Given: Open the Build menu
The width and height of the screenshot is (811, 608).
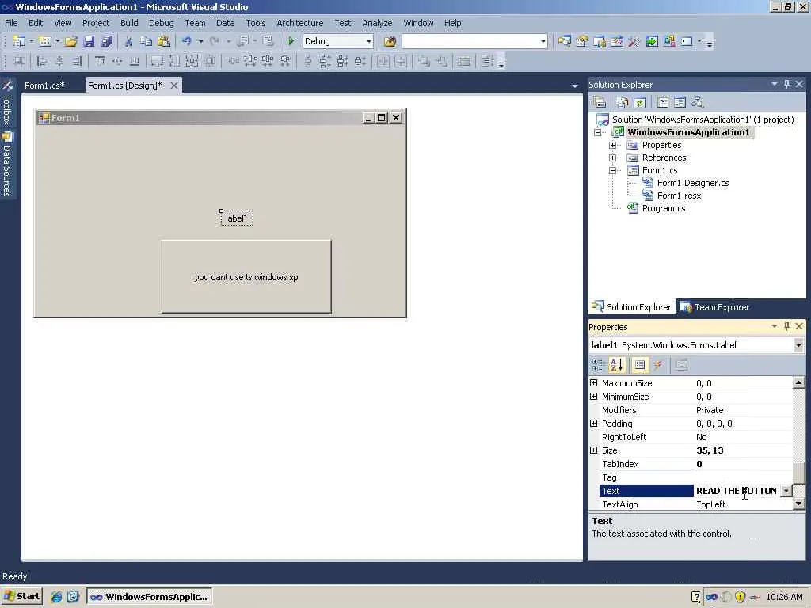Looking at the screenshot, I should point(129,23).
